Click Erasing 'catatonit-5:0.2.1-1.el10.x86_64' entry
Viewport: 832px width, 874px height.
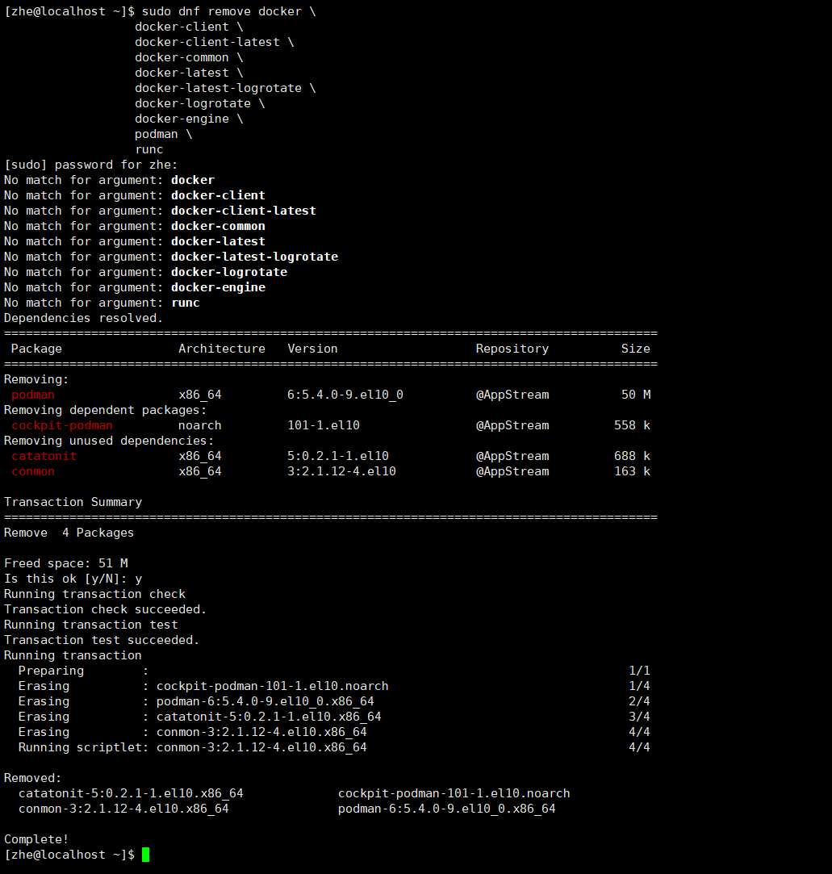pos(269,717)
